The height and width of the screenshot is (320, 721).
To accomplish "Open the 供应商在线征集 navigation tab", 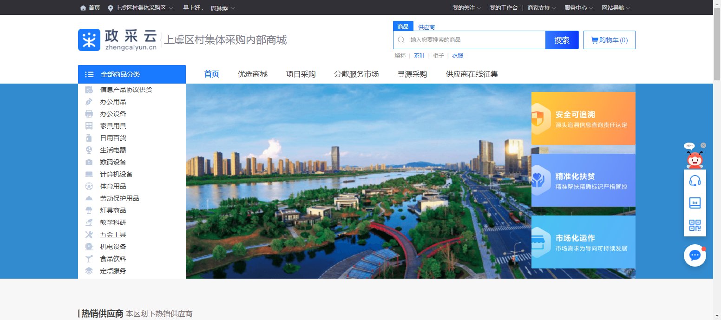I will 472,74.
